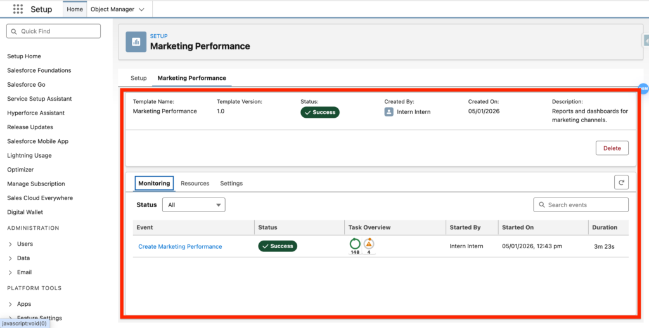Open the Status filter dropdown
The height and width of the screenshot is (328, 649).
[x=193, y=205]
